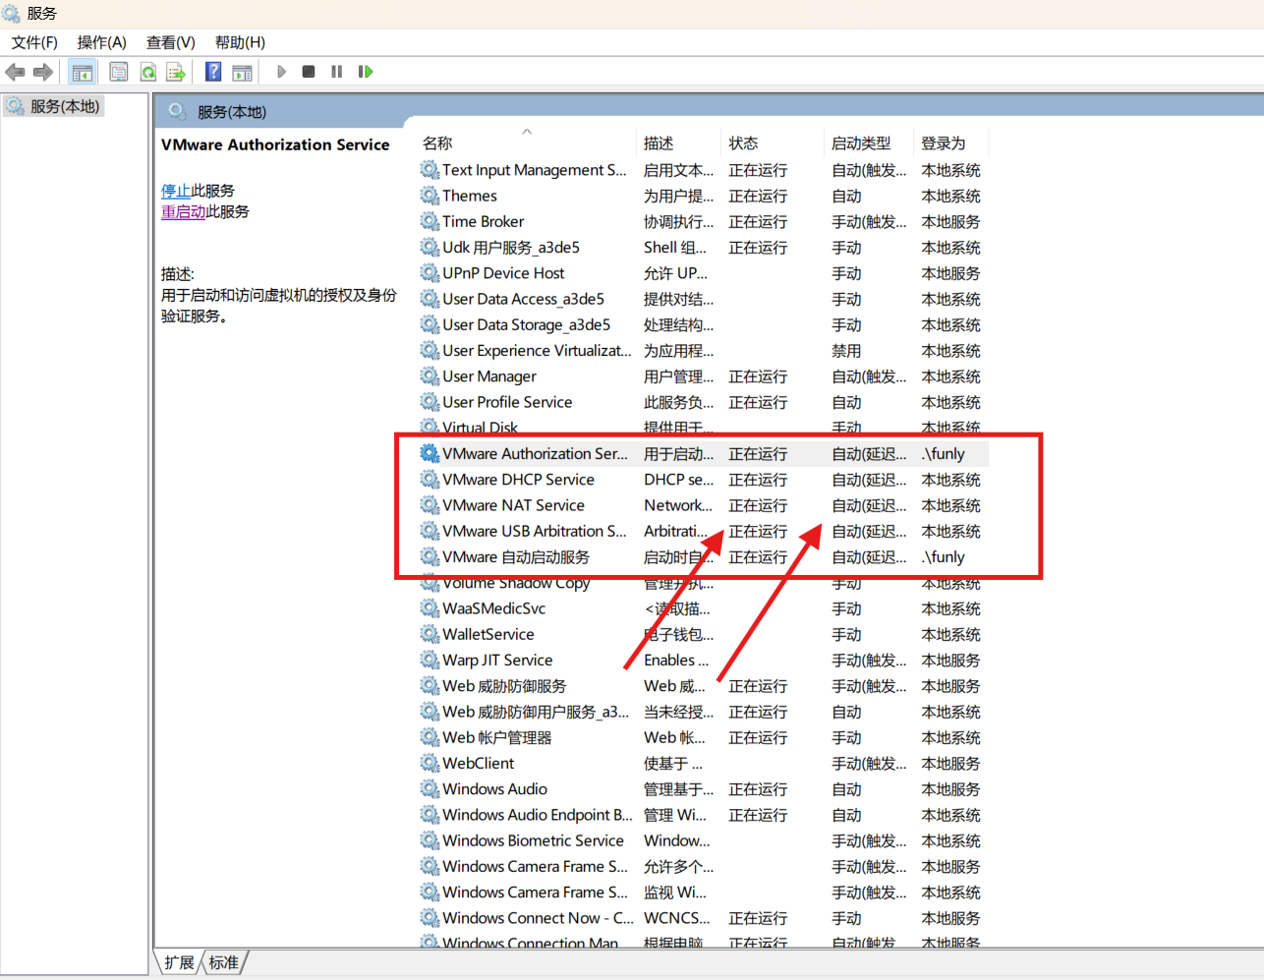This screenshot has height=980, width=1264.
Task: Toggle the action pane toolbar icon
Action: (x=242, y=72)
